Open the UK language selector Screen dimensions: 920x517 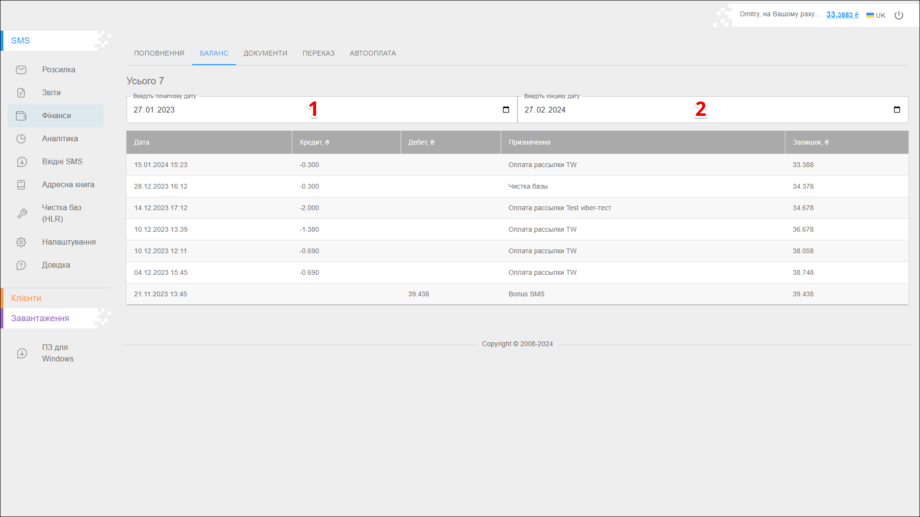(876, 15)
